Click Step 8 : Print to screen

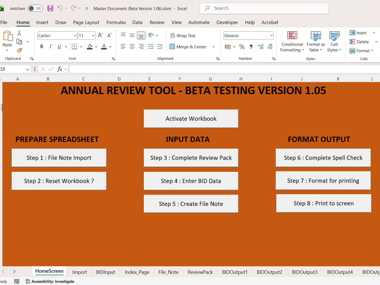click(323, 203)
